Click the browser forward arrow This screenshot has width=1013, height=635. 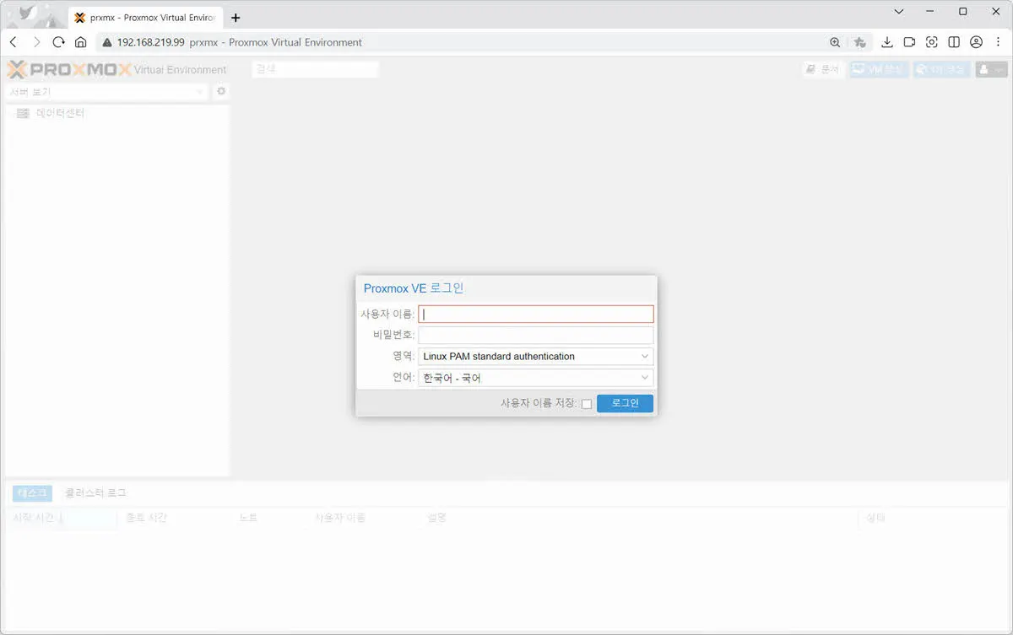point(36,42)
